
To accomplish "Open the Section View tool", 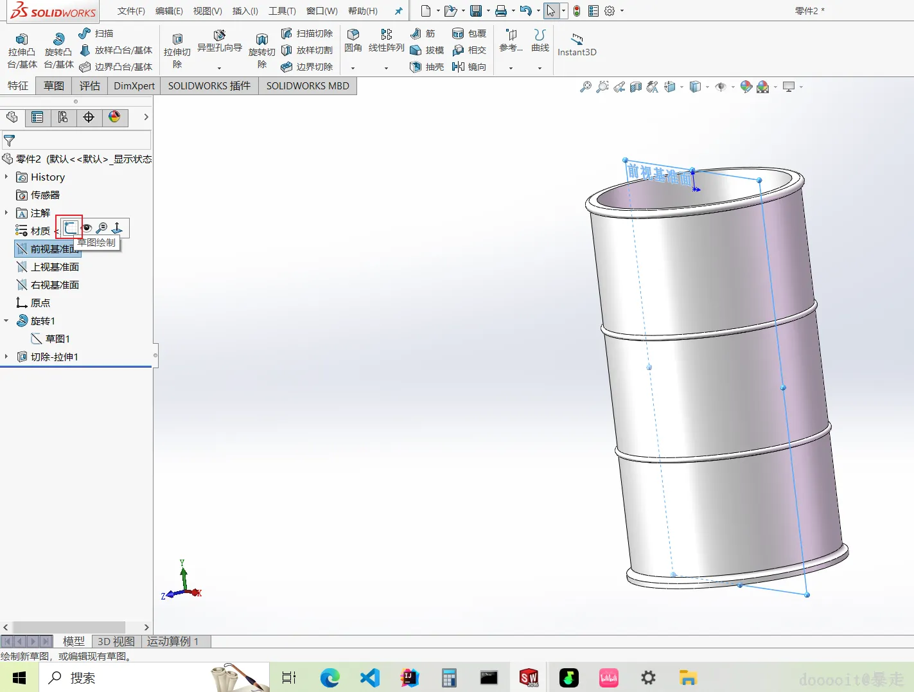I will [635, 87].
